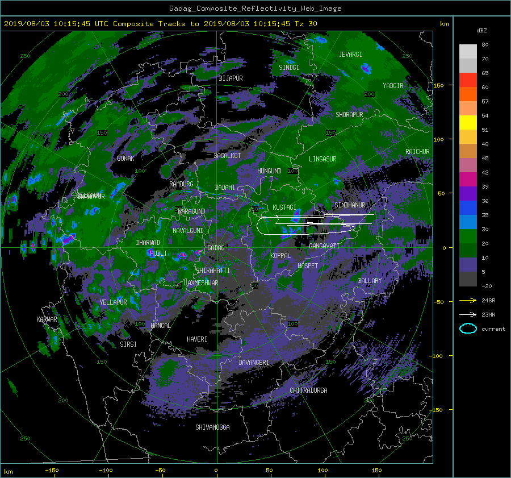511x478 pixels.
Task: Select the 35 dBZ blue color swatch
Action: (x=468, y=207)
